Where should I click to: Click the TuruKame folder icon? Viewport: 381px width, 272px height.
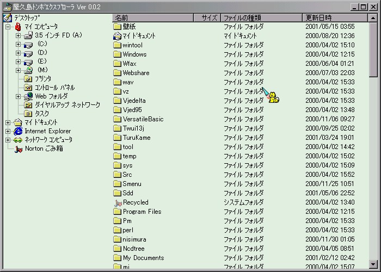[x=118, y=138]
